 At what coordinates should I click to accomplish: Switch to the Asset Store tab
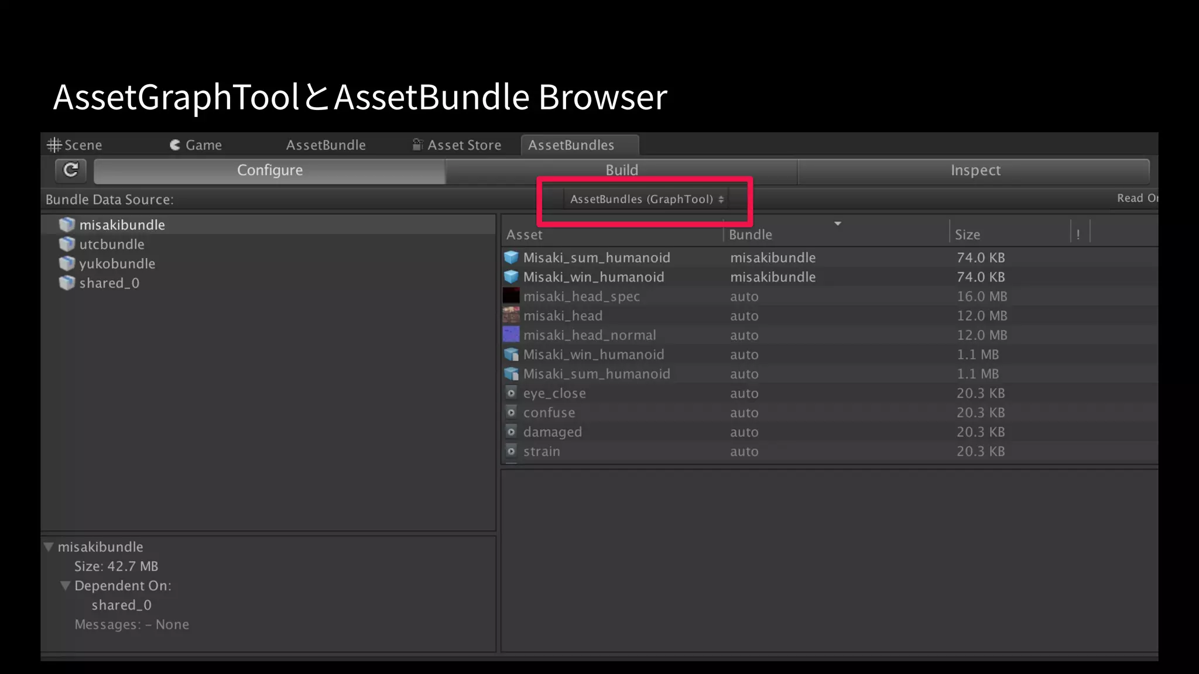click(x=457, y=145)
